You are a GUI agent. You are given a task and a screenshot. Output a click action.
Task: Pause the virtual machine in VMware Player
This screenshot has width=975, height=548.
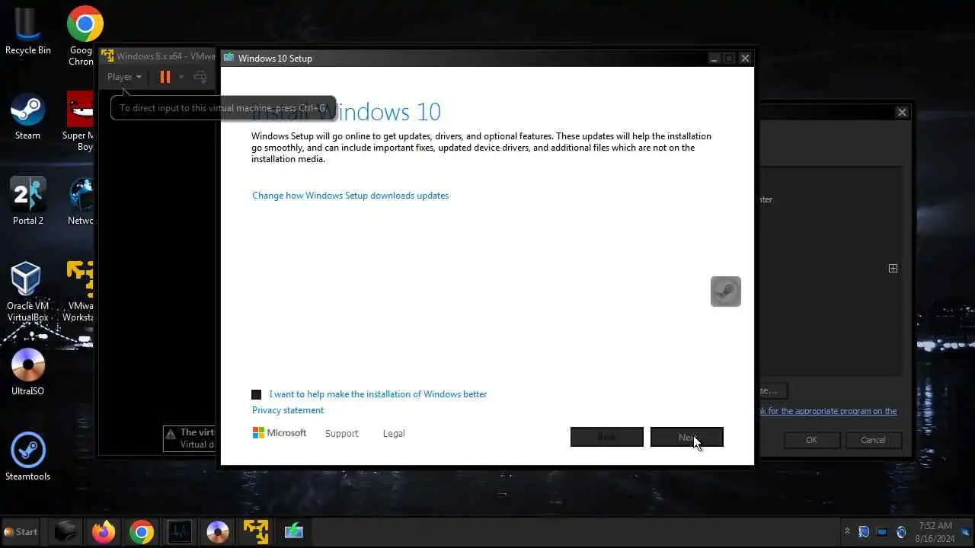tap(165, 77)
